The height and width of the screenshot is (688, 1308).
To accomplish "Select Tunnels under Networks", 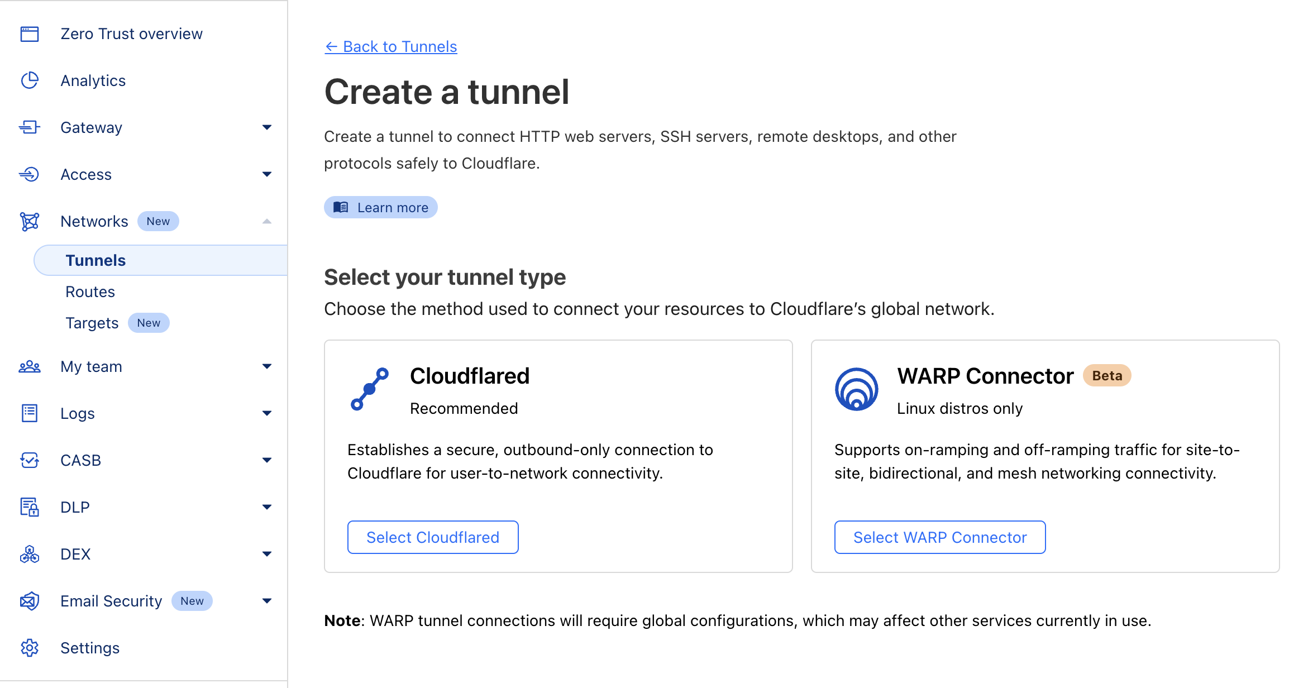I will 96,260.
